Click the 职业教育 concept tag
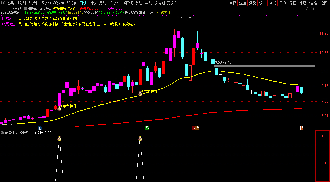 100,24
